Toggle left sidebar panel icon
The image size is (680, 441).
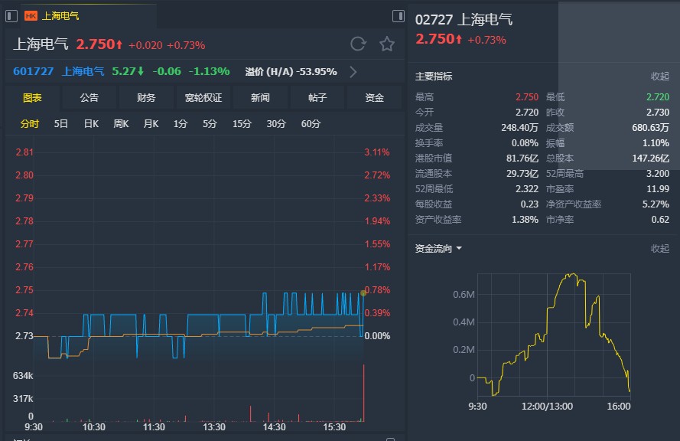tap(11, 16)
